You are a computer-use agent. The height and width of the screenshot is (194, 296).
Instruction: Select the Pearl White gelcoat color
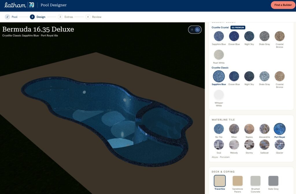tap(219, 55)
